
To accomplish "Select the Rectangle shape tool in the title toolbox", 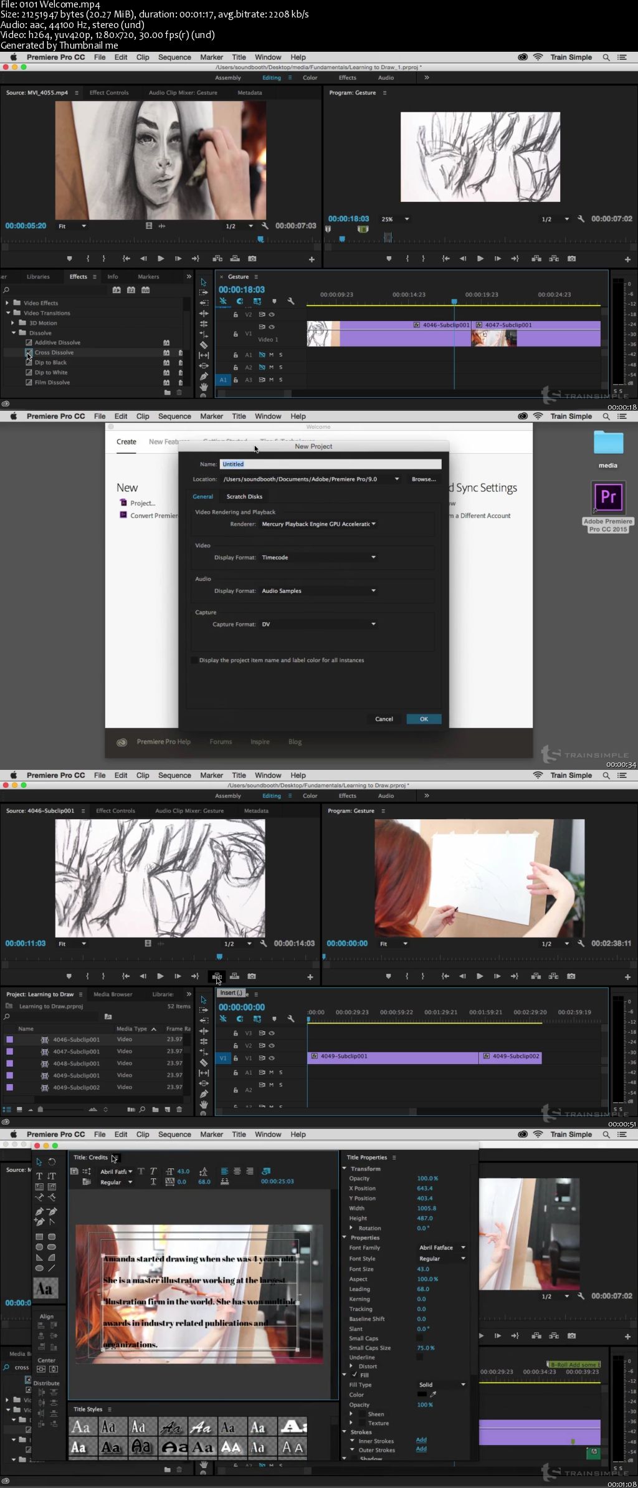I will point(39,1237).
